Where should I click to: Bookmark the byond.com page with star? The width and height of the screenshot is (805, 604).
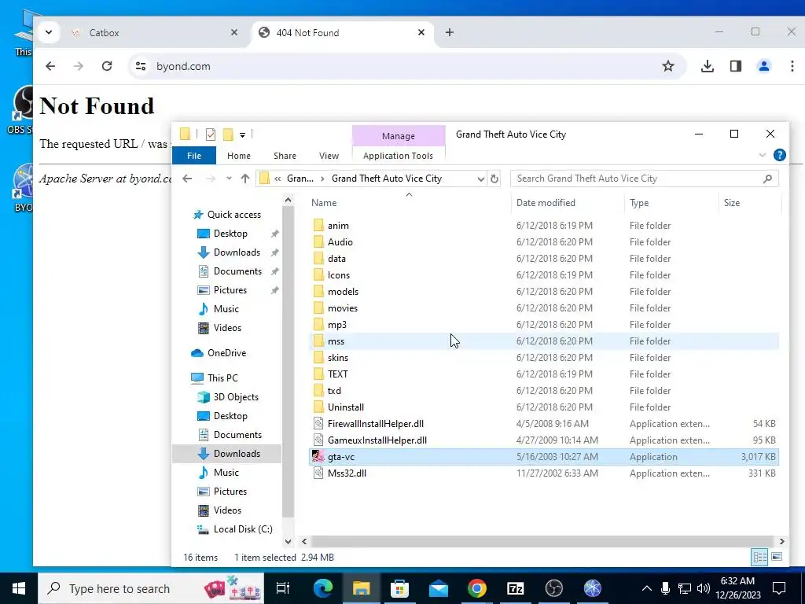pos(668,66)
